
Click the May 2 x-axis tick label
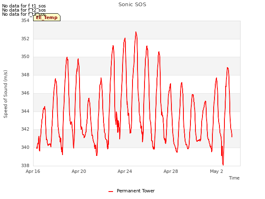point(217,171)
